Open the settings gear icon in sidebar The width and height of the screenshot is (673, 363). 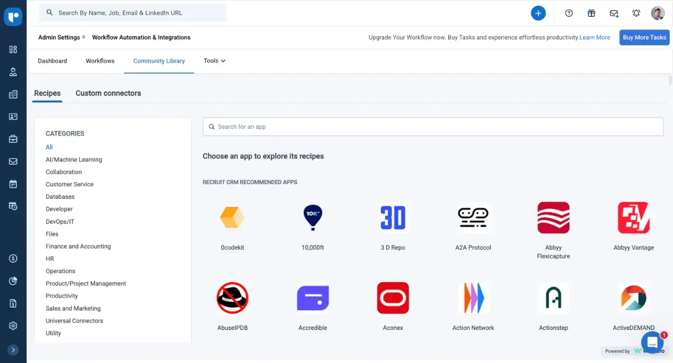tap(13, 325)
